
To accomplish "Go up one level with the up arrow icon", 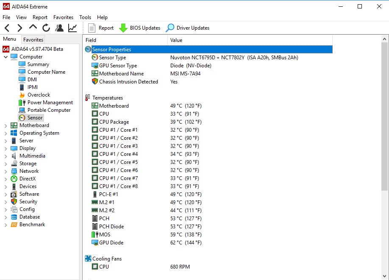I will point(33,27).
